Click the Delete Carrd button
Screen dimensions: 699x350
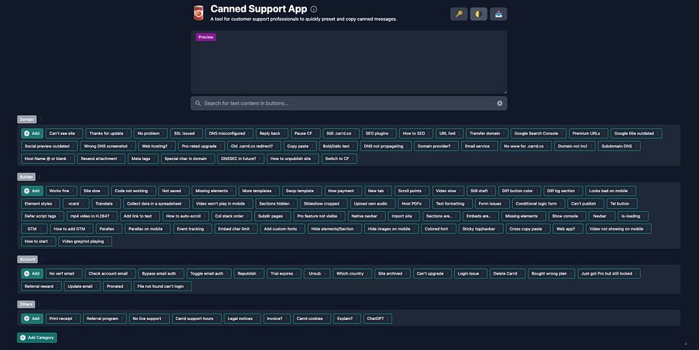pyautogui.click(x=507, y=273)
